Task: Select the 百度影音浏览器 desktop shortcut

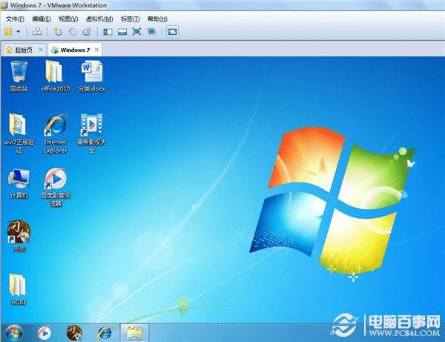Action: coord(56,187)
